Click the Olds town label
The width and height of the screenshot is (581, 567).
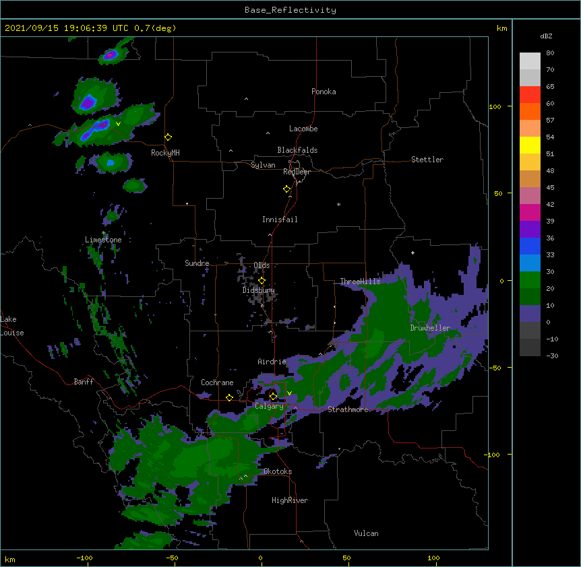262,265
